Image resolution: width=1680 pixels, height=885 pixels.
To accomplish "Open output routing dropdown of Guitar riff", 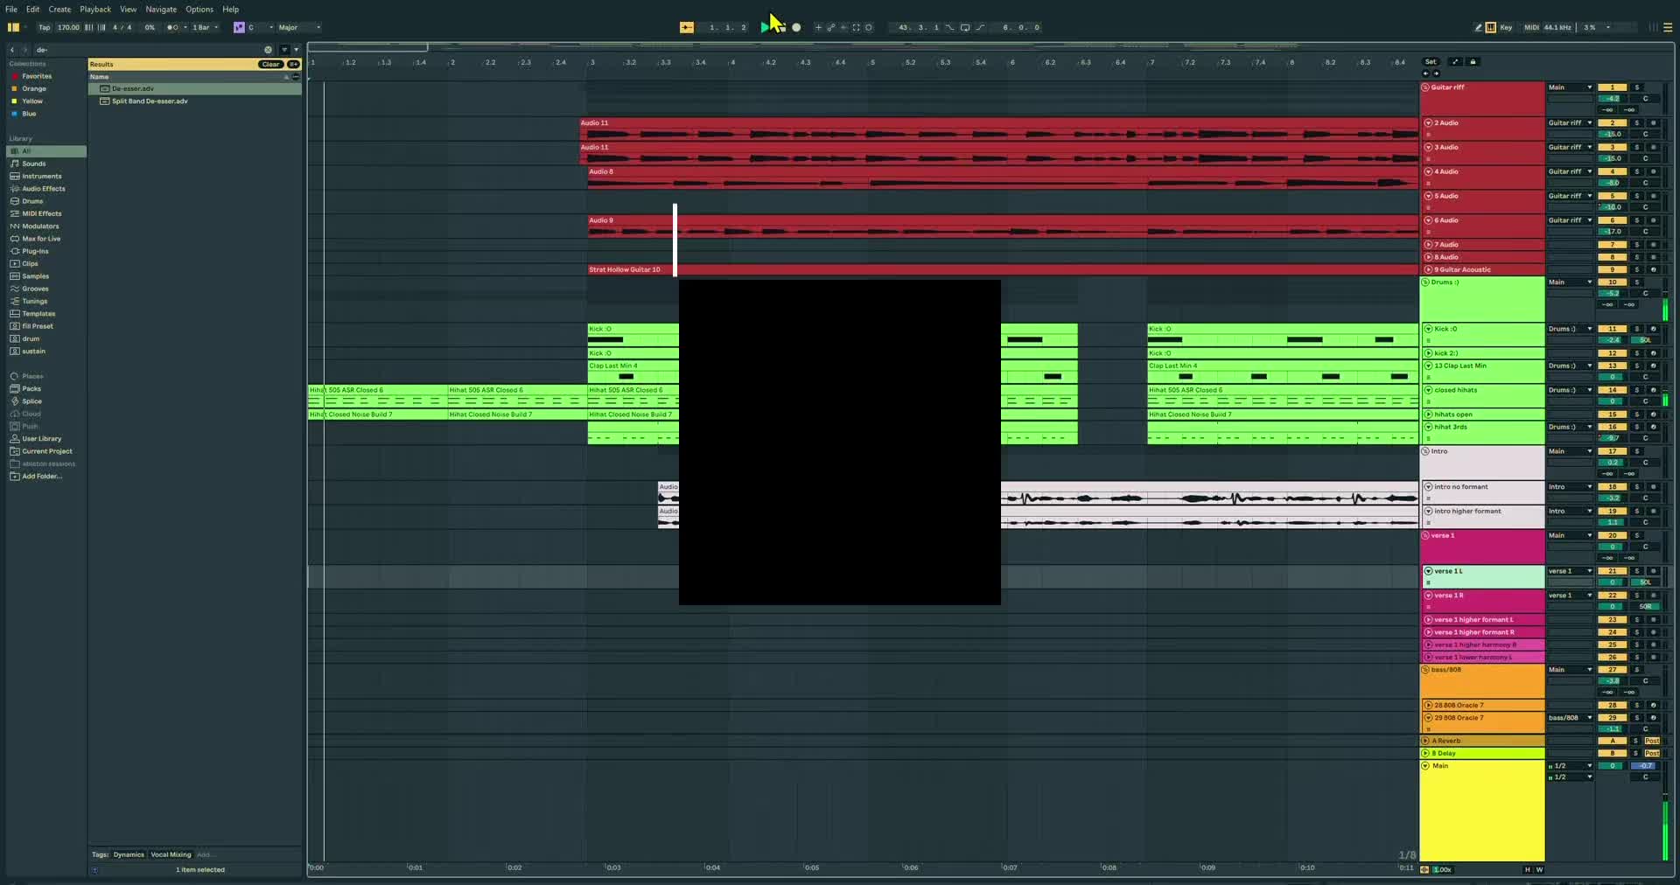I will (1571, 87).
